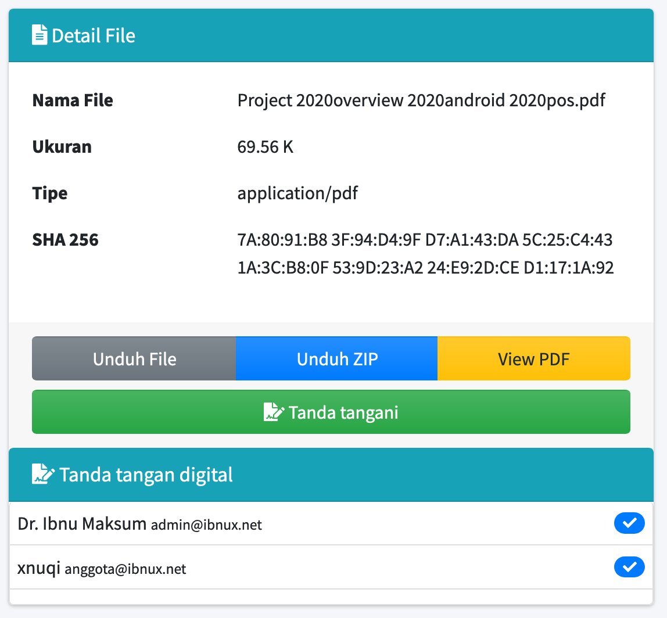Image resolution: width=667 pixels, height=618 pixels.
Task: Toggle the signature verification badge for xnuqi
Action: [x=629, y=567]
